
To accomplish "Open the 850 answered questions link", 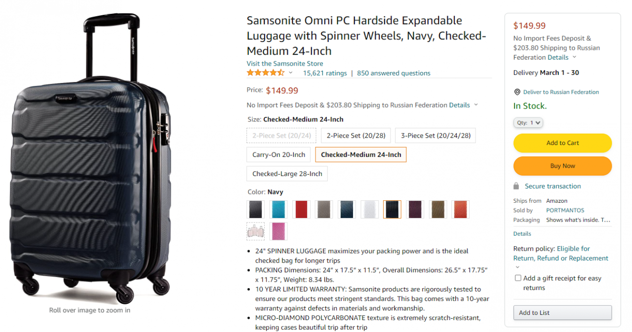I will tap(394, 73).
